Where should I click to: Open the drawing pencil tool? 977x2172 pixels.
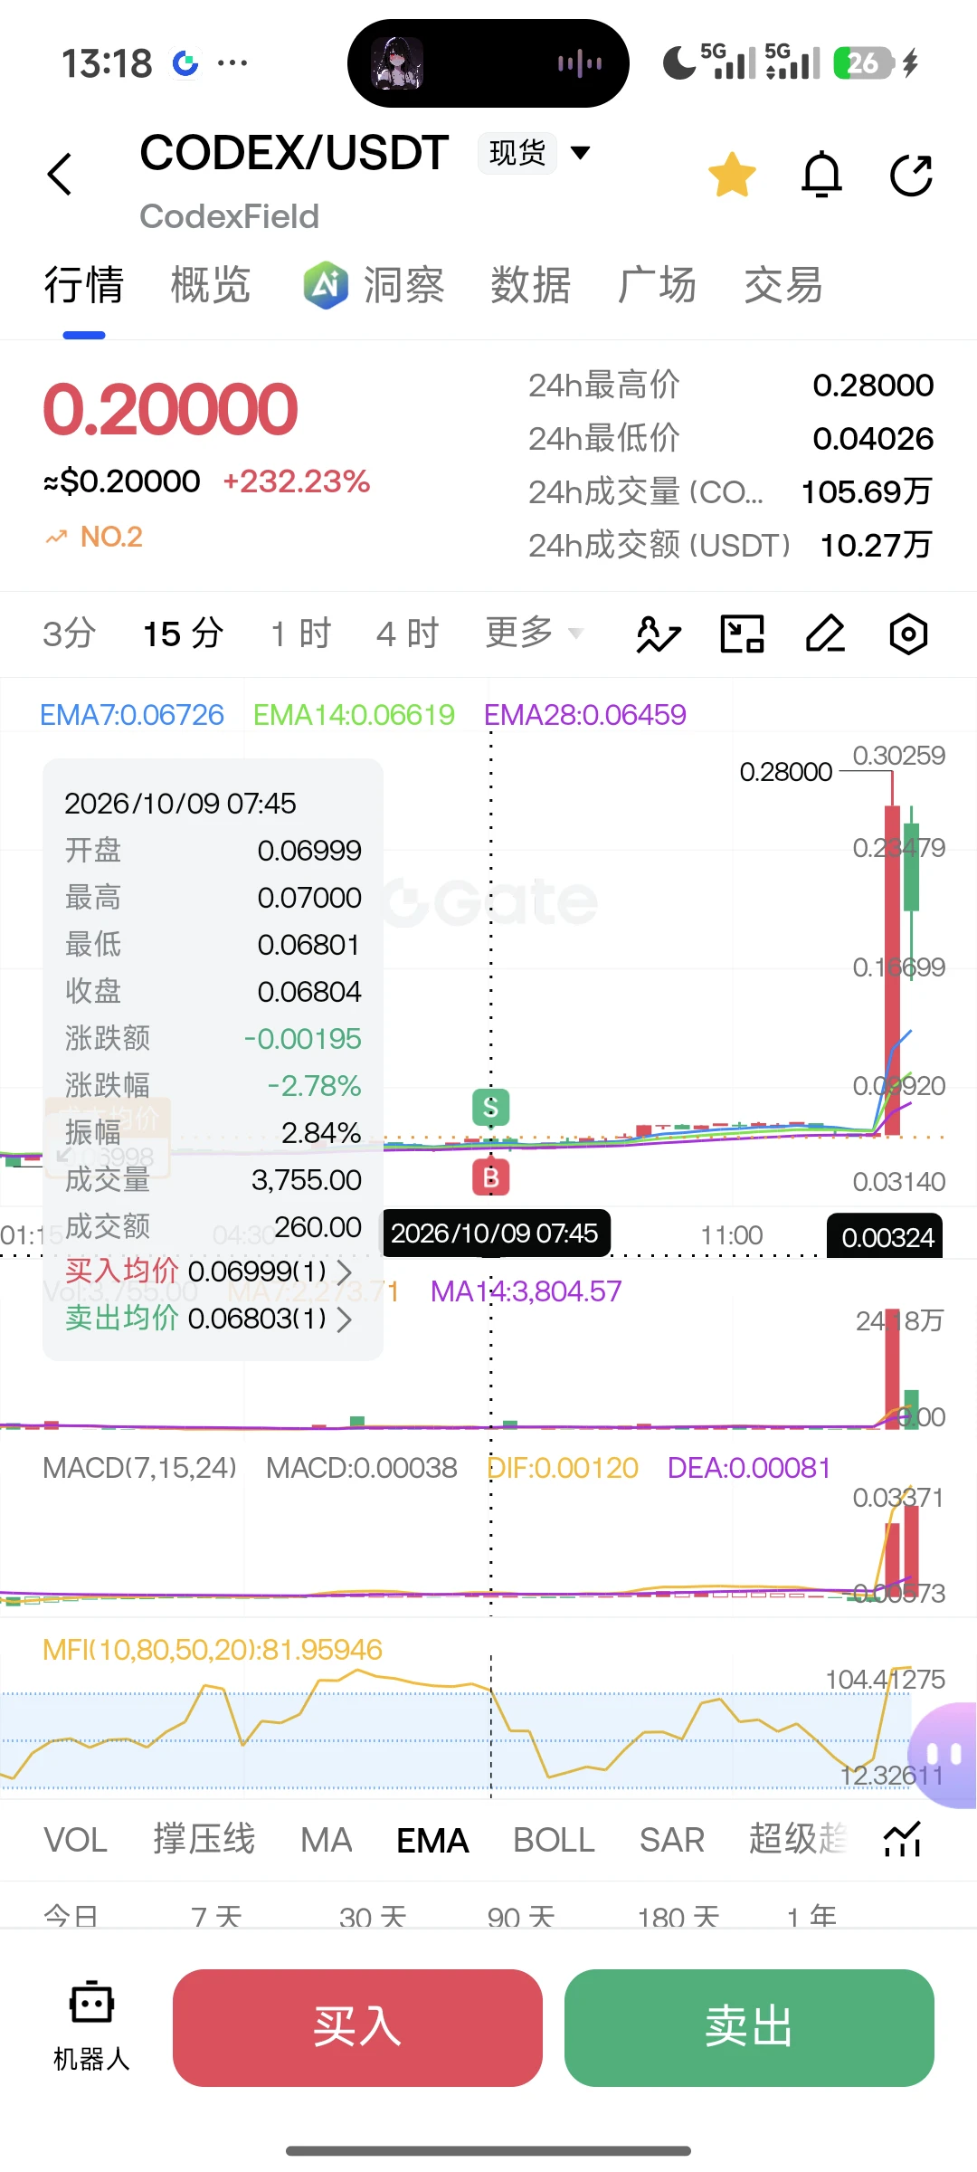[x=825, y=633]
